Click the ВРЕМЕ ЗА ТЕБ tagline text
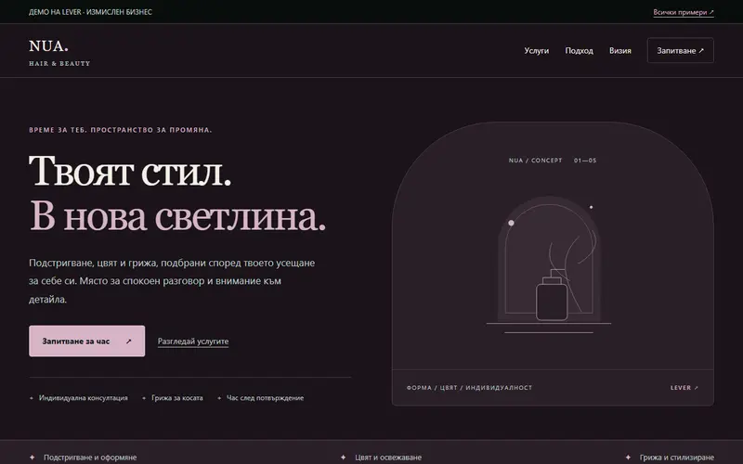The height and width of the screenshot is (464, 743). click(x=121, y=130)
